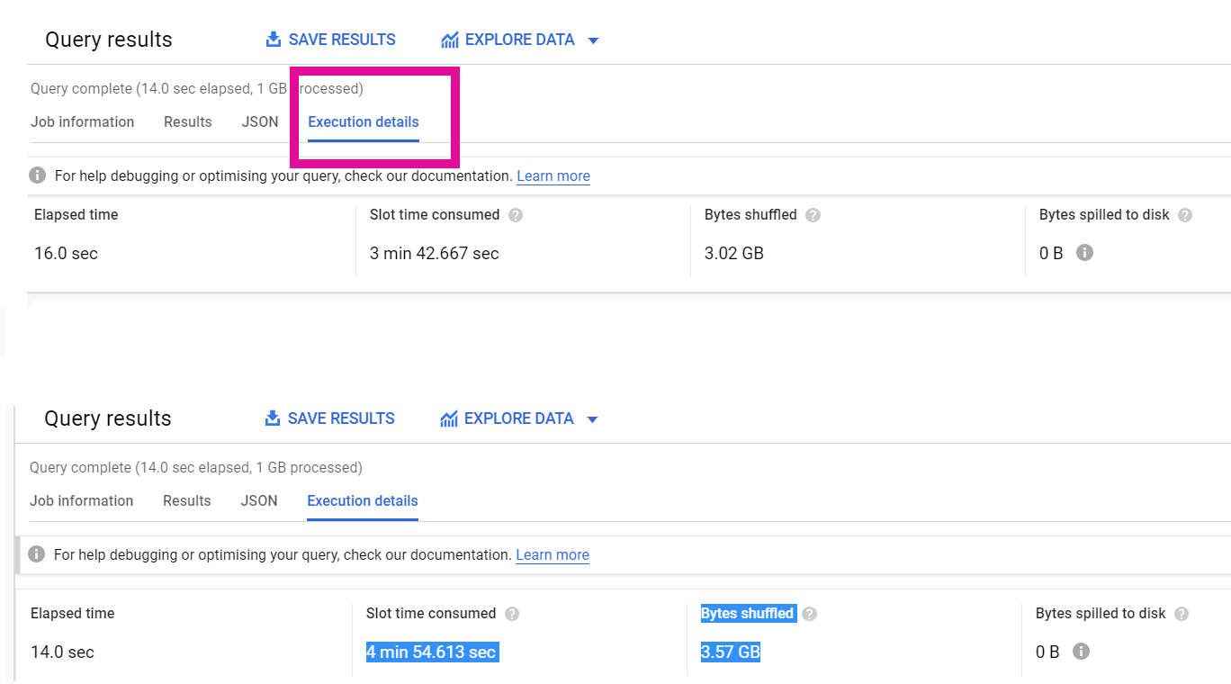Screen dimensions: 1231x684
Task: Open the Results tab in the lower panel
Action: coord(187,500)
